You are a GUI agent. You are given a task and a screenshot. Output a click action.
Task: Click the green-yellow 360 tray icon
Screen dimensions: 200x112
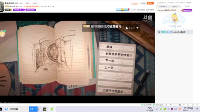(165, 109)
